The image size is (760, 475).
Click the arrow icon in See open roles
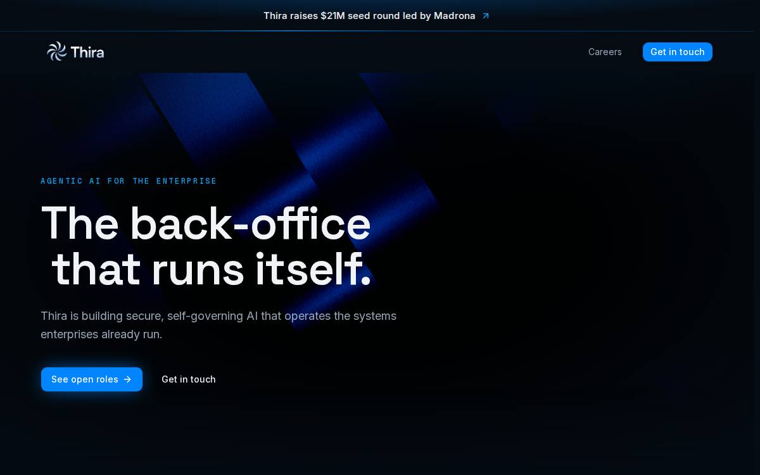pyautogui.click(x=127, y=379)
